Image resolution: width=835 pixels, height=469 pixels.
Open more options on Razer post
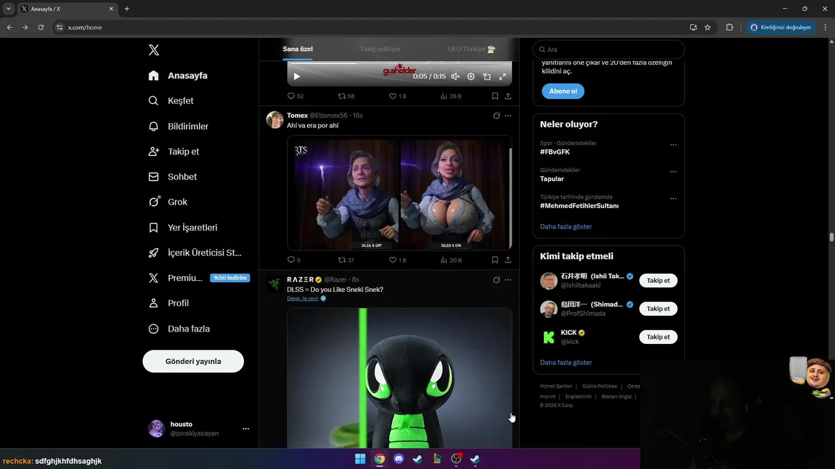click(508, 279)
